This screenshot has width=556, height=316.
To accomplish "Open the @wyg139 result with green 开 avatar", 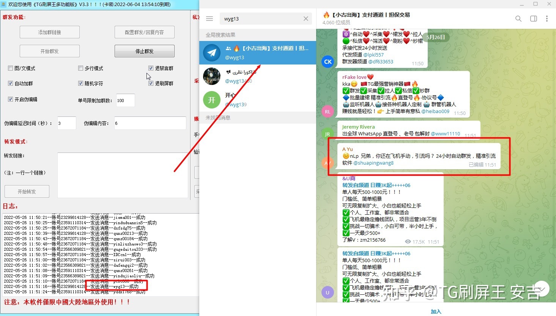I will coord(258,100).
